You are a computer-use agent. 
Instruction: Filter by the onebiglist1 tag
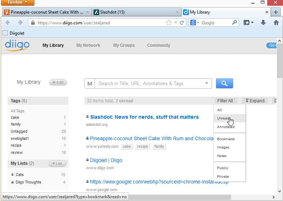click(x=20, y=138)
